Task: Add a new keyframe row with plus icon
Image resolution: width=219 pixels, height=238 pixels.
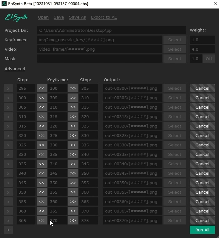Action: [8, 230]
